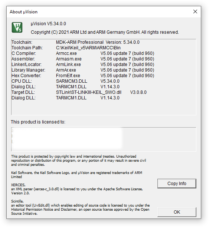Image resolution: width=209 pixels, height=227 pixels.
Task: Click the Keil Software trademarks notice
Action: tap(77, 175)
